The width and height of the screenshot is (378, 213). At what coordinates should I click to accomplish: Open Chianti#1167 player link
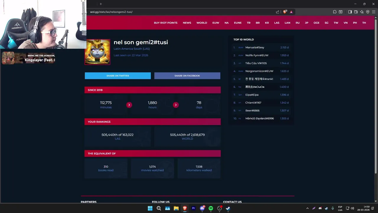click(253, 103)
